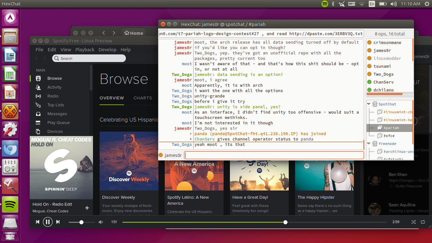The image size is (432, 243).
Task: Open Moguai, Cheat Codes artist link
Action: point(50,211)
